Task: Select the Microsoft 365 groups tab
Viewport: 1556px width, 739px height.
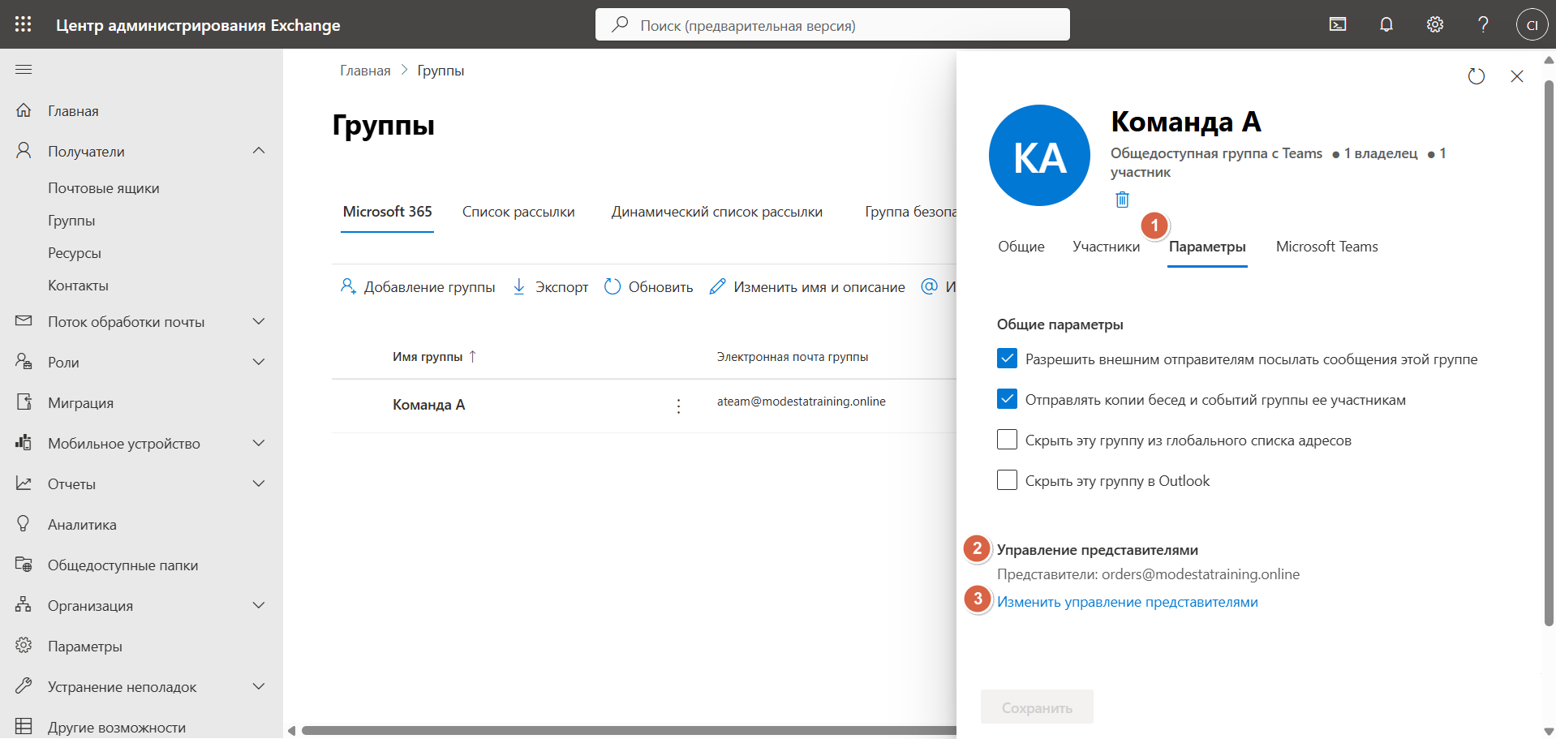Action: click(387, 212)
